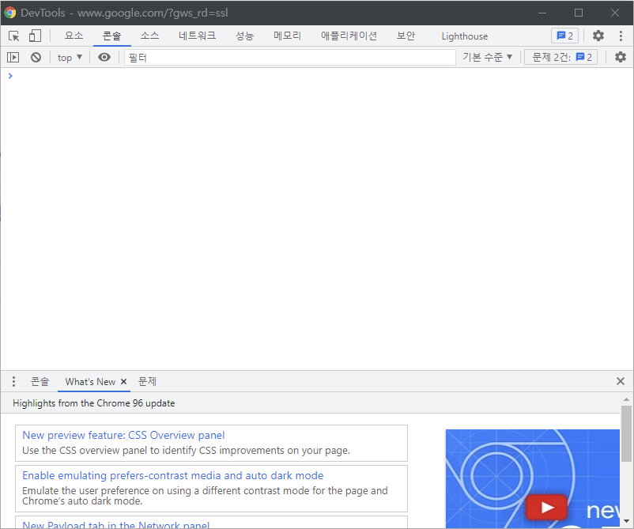
Task: Open DevTools settings gear in main toolbar
Action: (598, 36)
